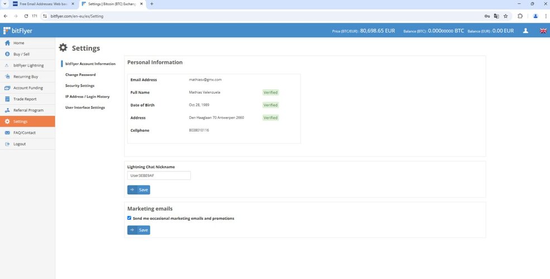Click the address bar URL field
Screen dimensions: 550x279
click(263, 16)
